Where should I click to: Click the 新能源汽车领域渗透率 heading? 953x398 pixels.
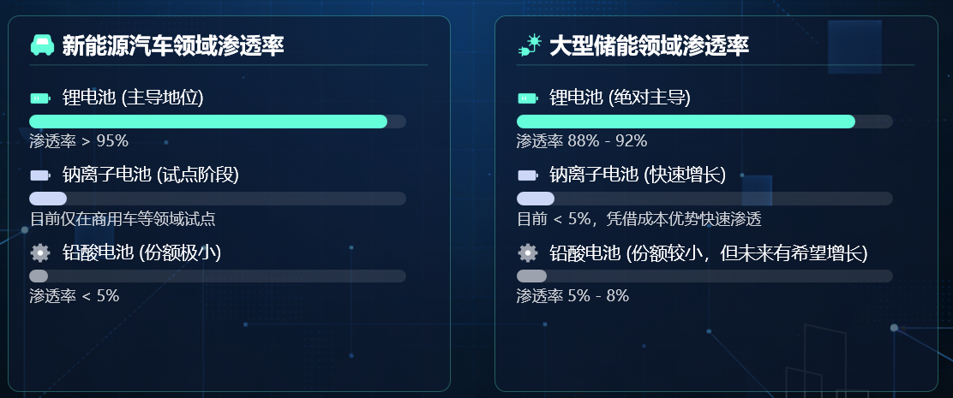coord(173,45)
